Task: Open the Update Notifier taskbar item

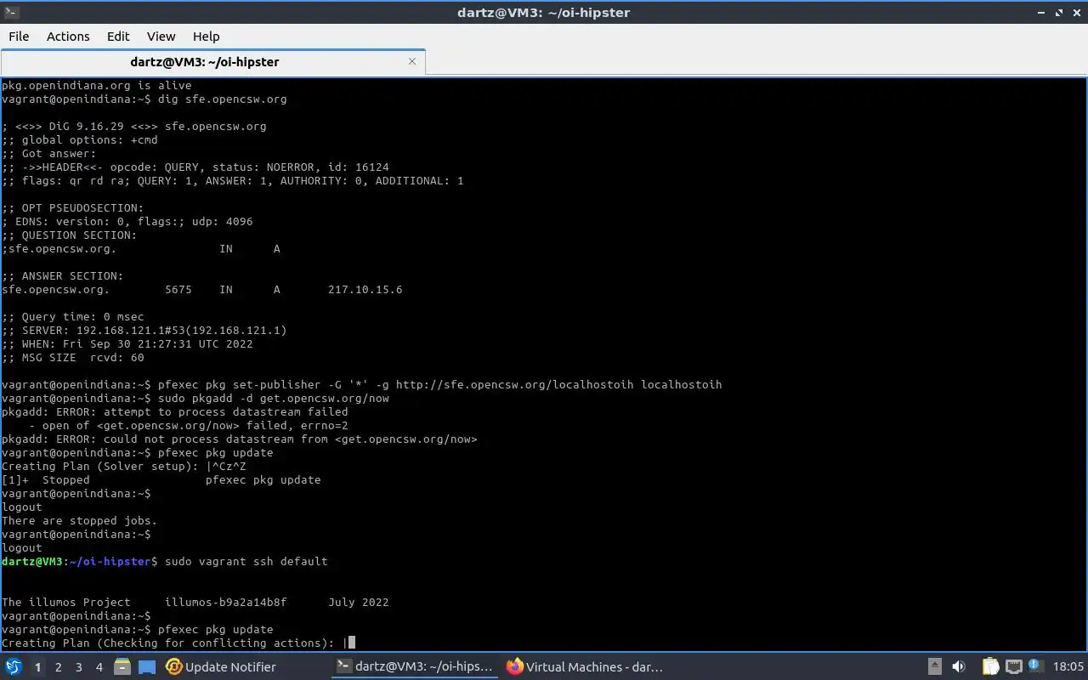Action: [x=221, y=667]
